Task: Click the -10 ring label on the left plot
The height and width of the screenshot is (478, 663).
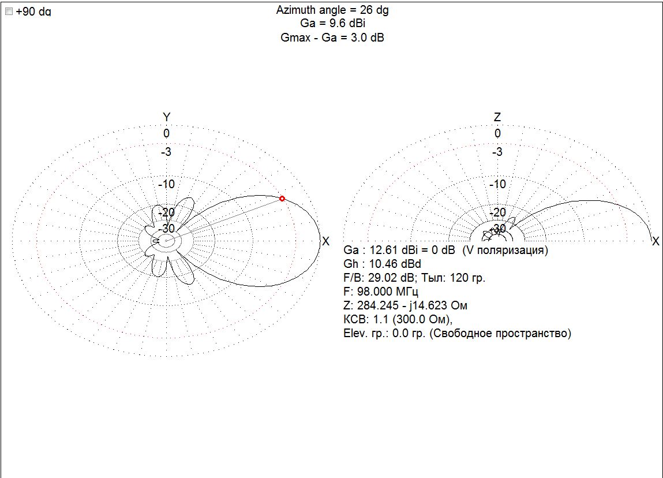Action: click(166, 184)
